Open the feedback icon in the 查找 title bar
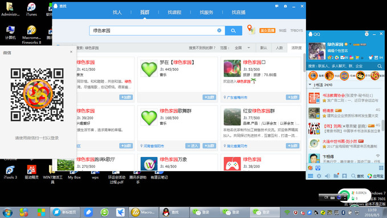This screenshot has width=387, height=218. [276, 6]
